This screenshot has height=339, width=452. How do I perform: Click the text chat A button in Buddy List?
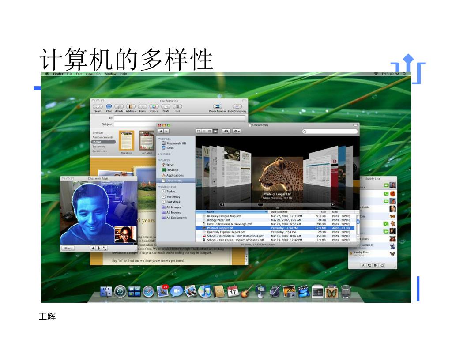click(x=363, y=265)
